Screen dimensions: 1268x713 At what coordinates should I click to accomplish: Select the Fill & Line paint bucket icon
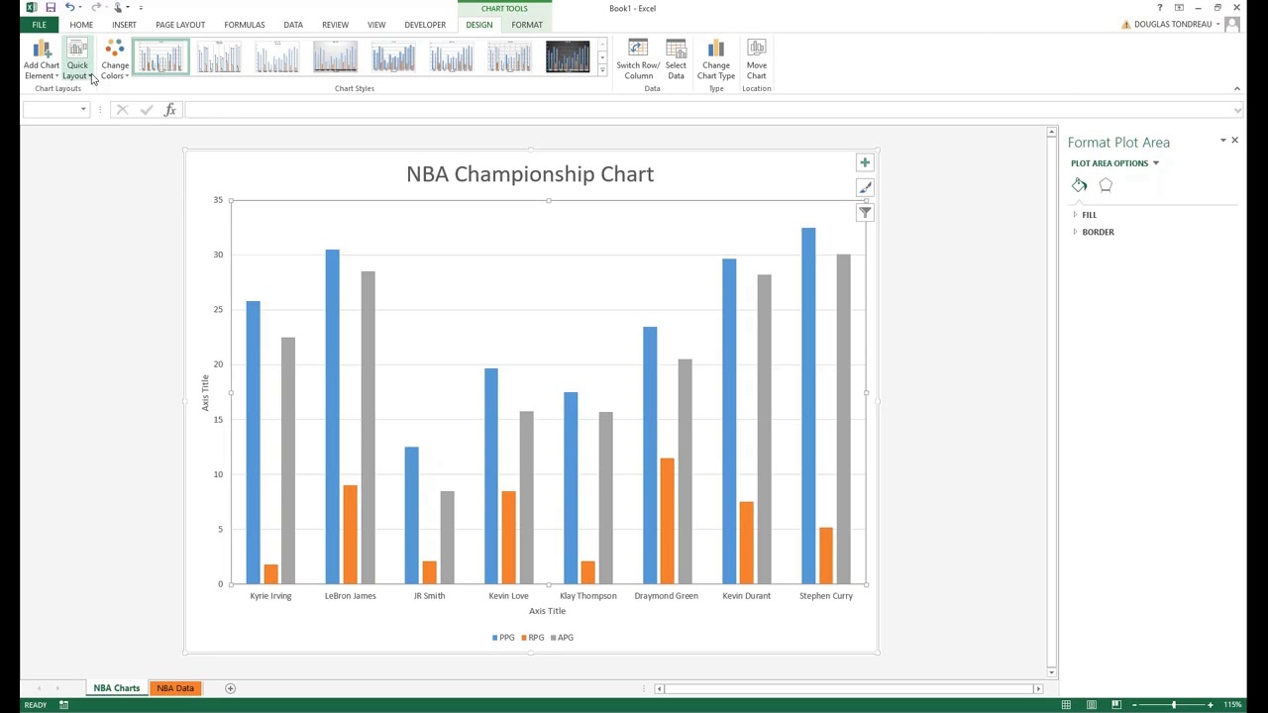click(x=1080, y=185)
